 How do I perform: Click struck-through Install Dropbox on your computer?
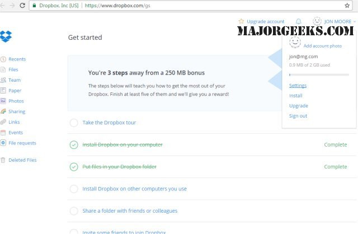click(123, 145)
